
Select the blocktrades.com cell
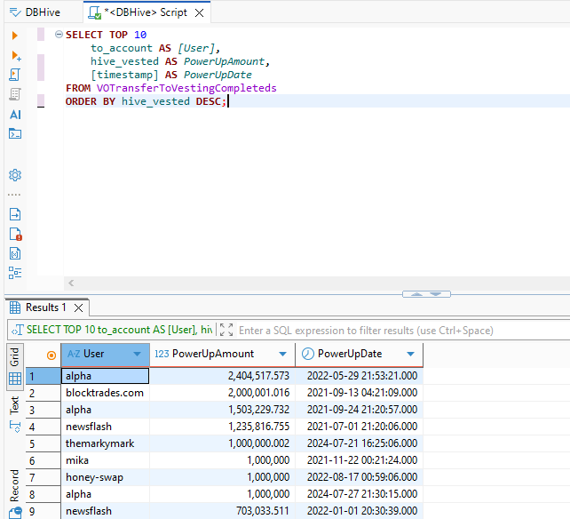tap(106, 393)
